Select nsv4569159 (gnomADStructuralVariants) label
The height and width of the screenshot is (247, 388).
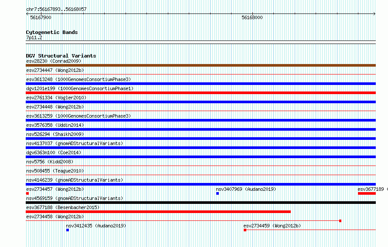click(x=75, y=198)
